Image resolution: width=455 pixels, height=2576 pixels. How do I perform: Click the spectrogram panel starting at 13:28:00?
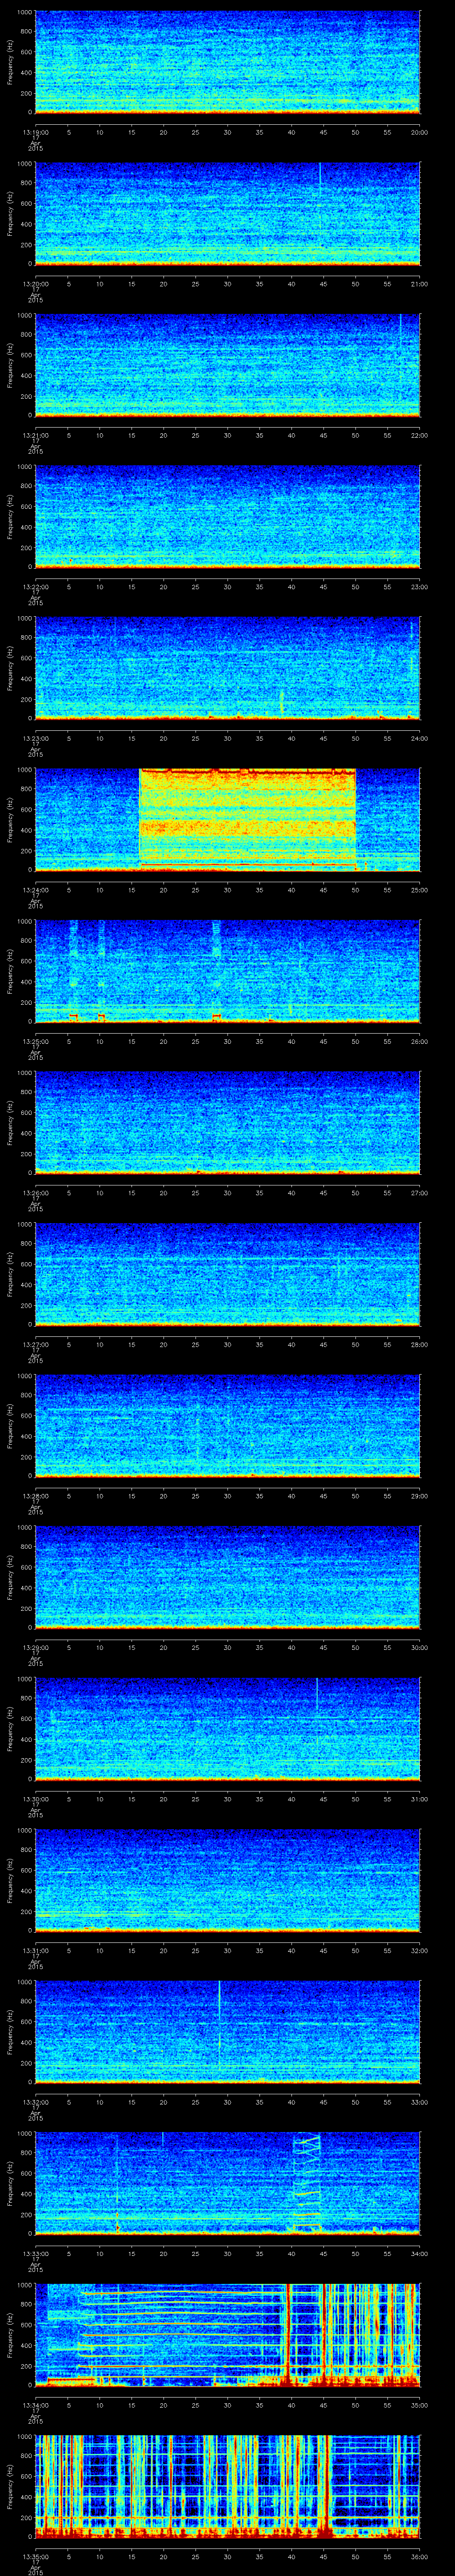227,1426
